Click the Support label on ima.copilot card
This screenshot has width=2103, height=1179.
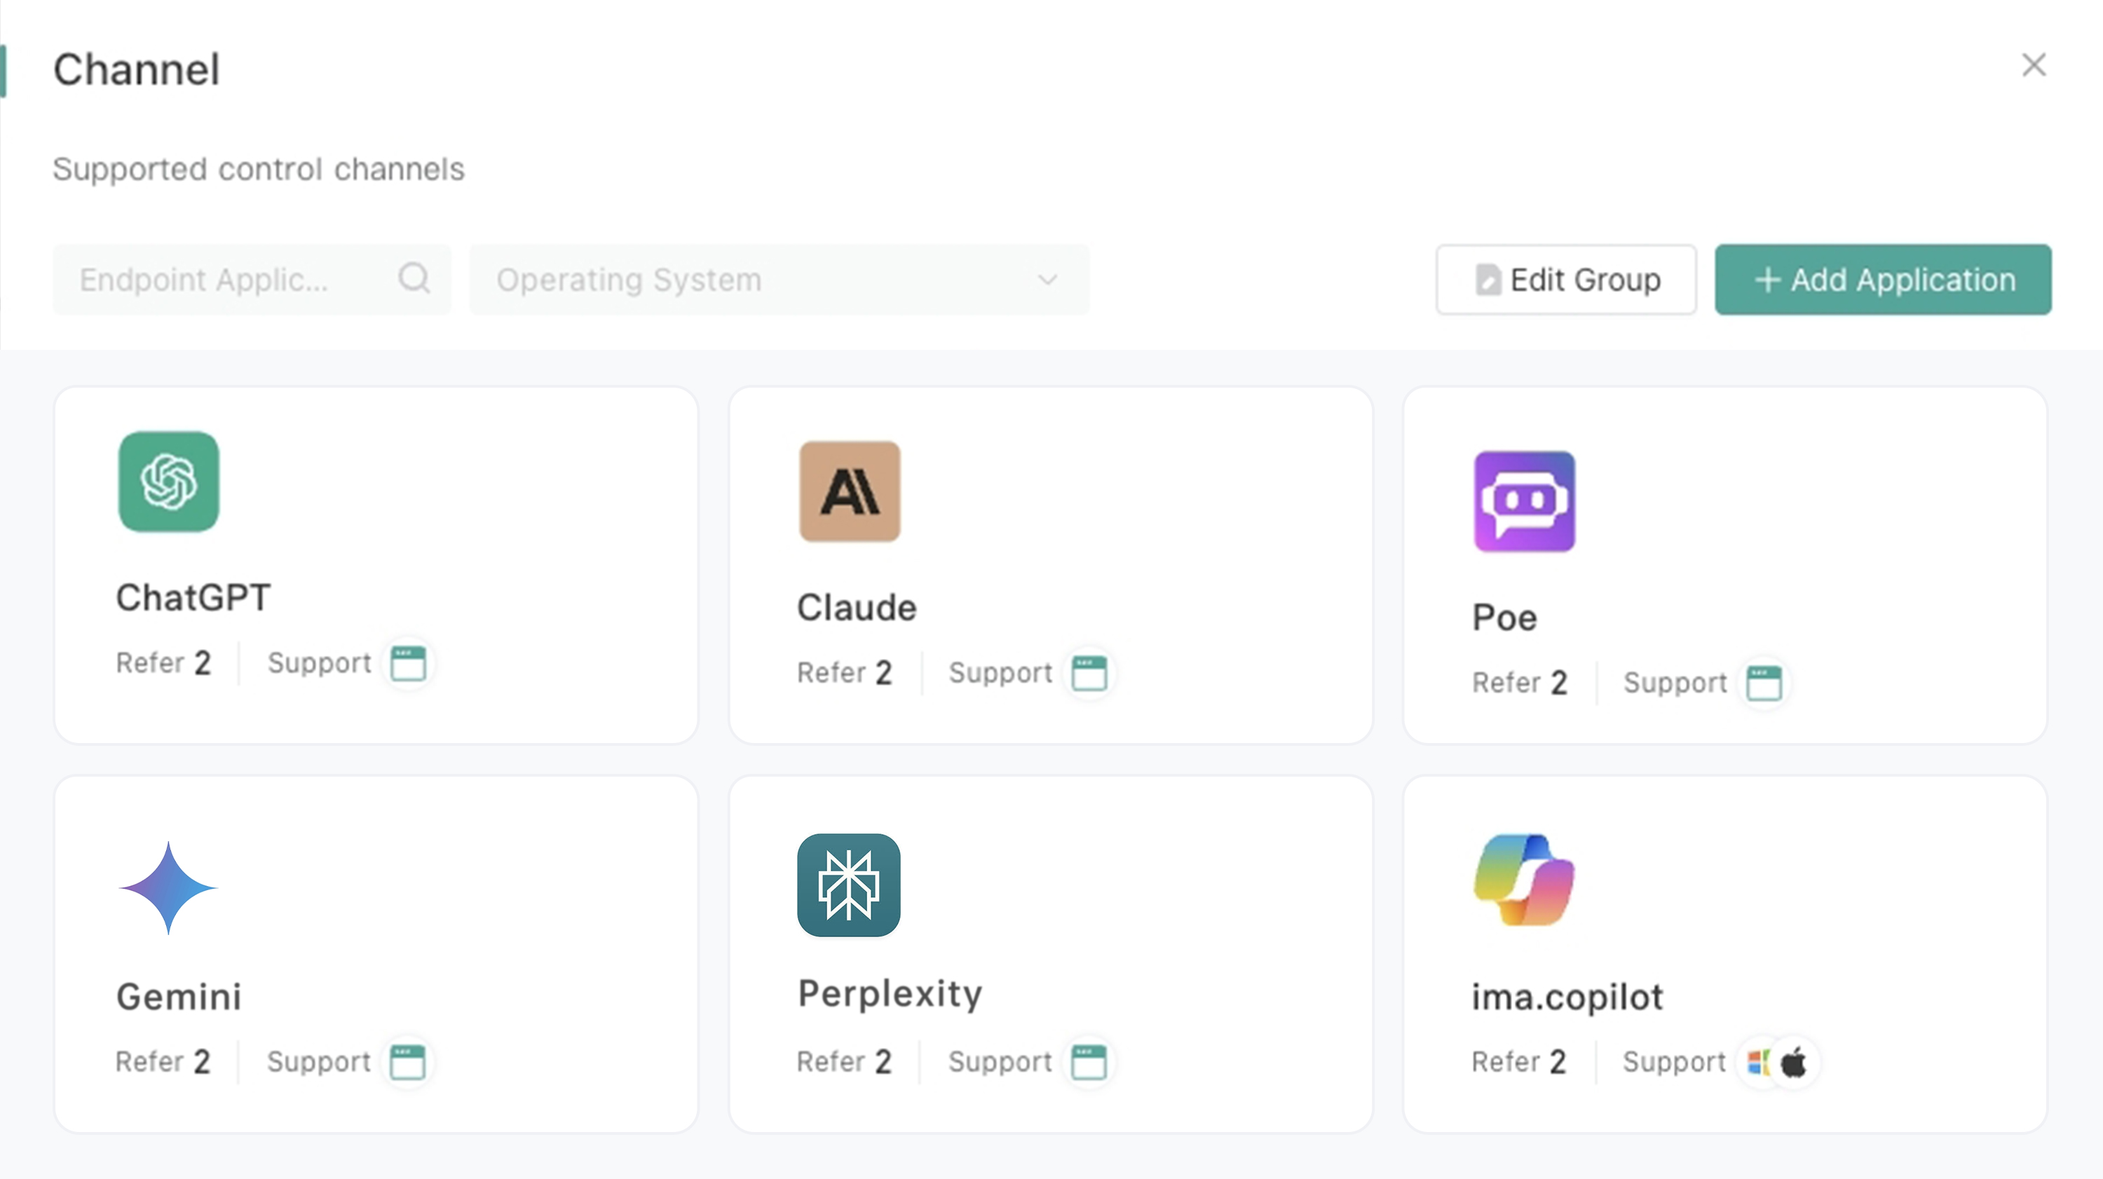tap(1675, 1062)
